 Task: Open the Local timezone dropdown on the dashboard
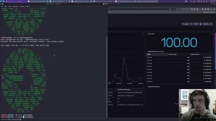187,24
